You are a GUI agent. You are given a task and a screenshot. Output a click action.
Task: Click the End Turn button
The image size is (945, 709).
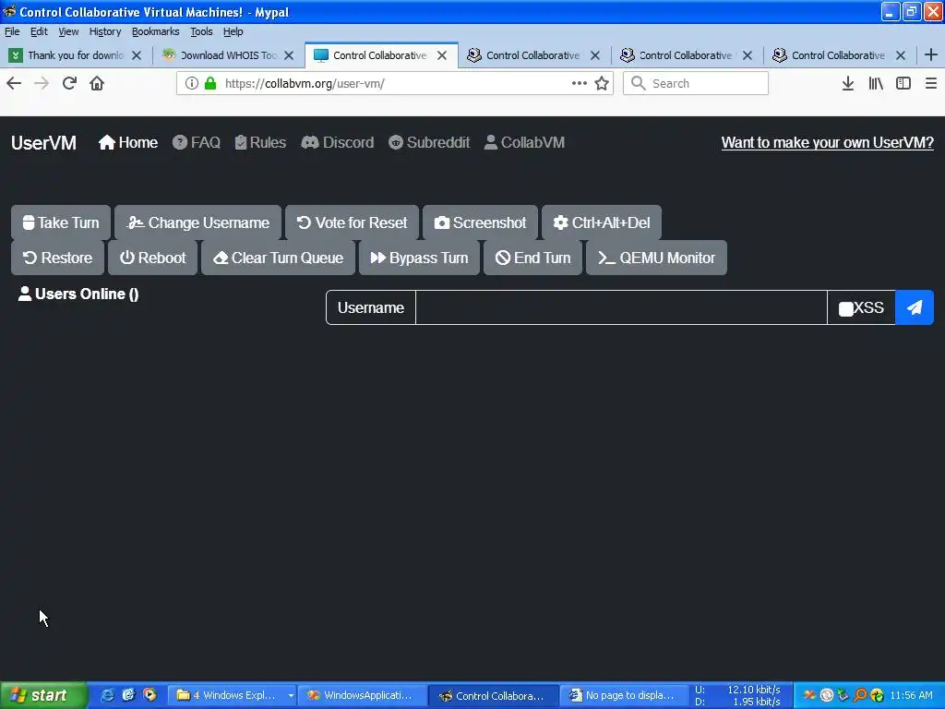[x=532, y=258]
